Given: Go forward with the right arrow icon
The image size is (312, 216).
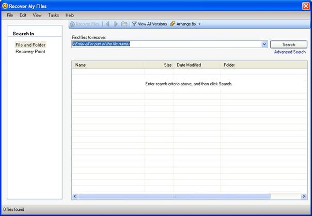Looking at the screenshot, I should [116, 24].
